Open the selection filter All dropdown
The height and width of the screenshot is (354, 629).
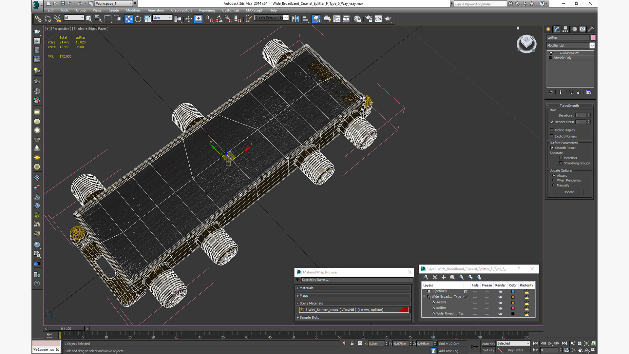(74, 18)
